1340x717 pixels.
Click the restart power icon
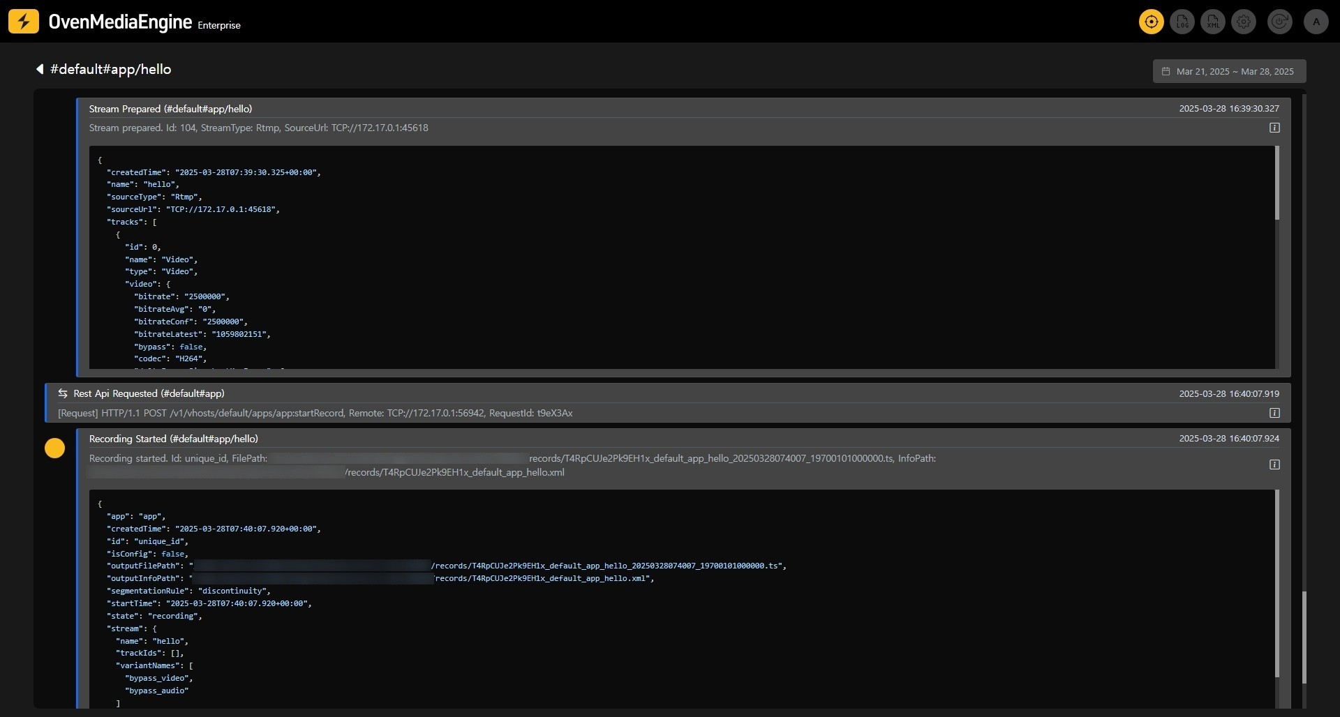1279,22
